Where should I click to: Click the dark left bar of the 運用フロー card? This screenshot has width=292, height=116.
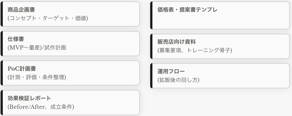pos(151,76)
